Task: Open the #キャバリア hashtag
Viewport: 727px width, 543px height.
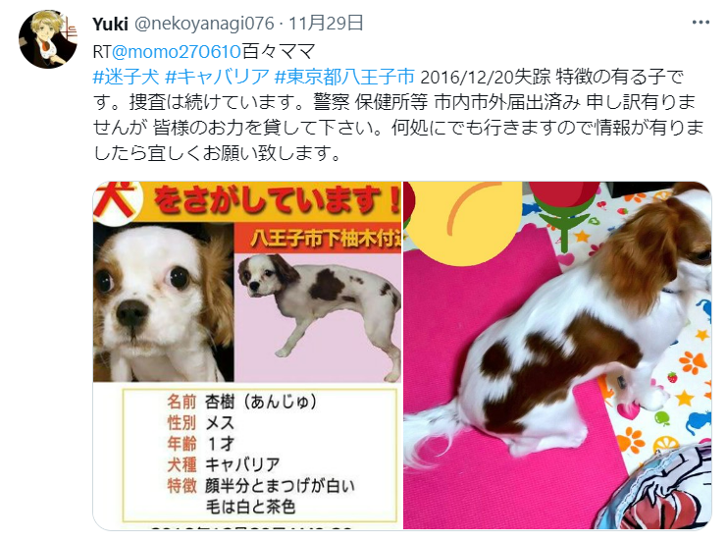Action: click(217, 77)
